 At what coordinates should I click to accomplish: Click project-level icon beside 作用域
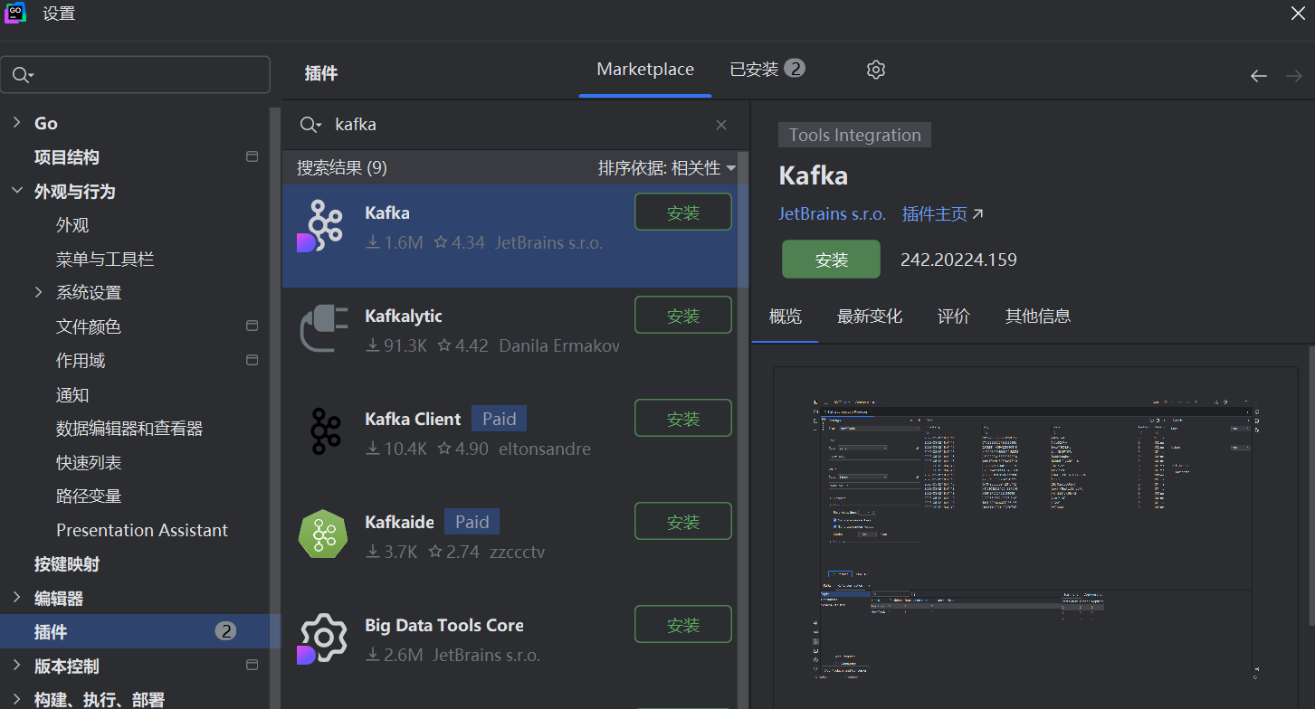coord(253,360)
